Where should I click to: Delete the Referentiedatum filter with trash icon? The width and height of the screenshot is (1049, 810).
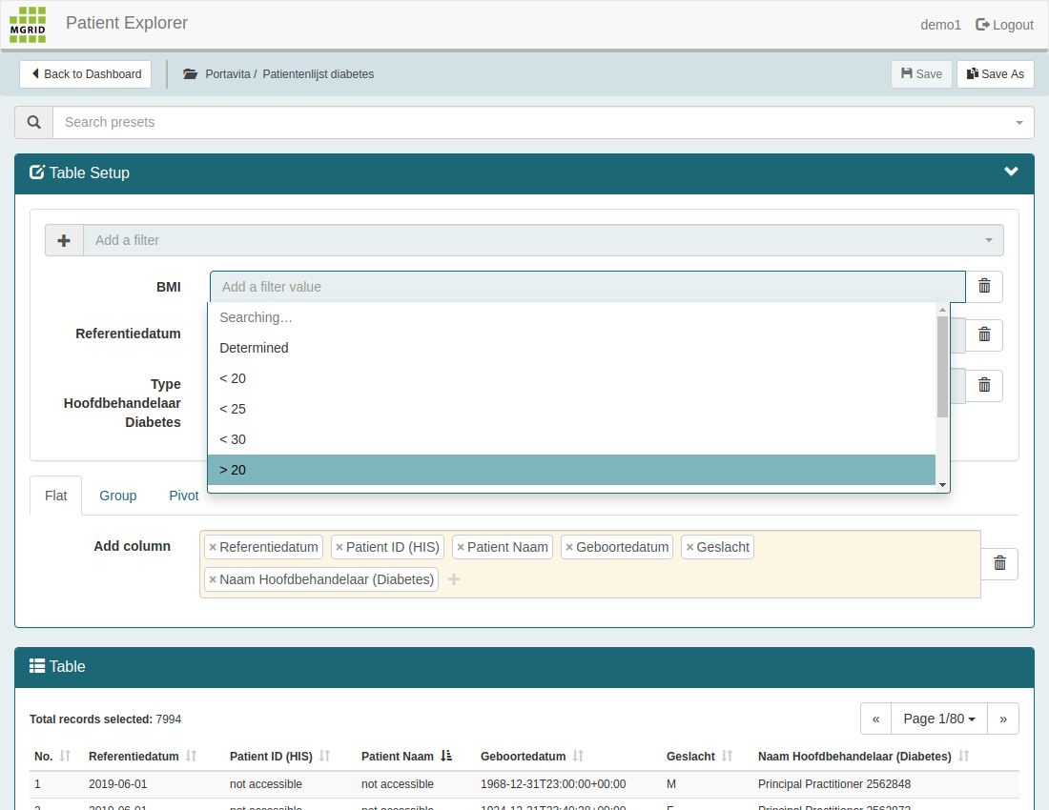(x=984, y=334)
